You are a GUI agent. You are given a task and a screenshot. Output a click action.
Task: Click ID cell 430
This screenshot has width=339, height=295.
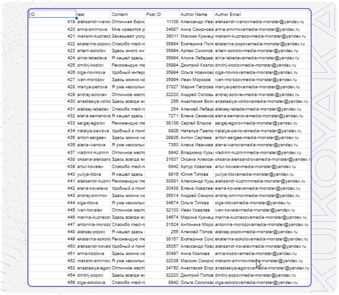click(53, 101)
